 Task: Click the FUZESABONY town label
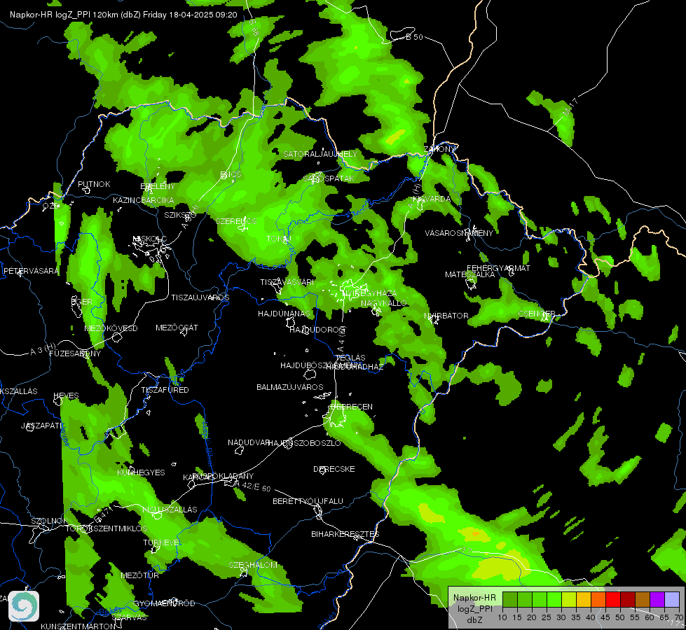click(x=75, y=353)
